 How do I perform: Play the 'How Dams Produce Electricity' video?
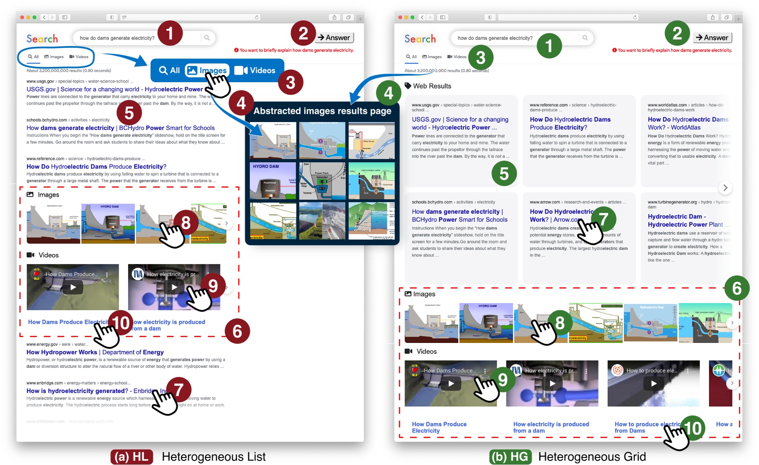(x=73, y=287)
